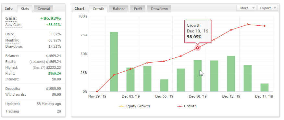Image resolution: width=284 pixels, height=120 pixels.
Task: Switch to the Balance chart tab
Action: click(x=119, y=9)
